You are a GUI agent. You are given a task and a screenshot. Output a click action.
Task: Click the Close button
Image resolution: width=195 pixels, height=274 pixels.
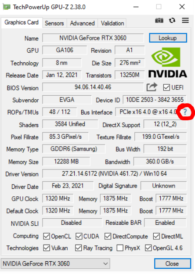click(x=172, y=263)
